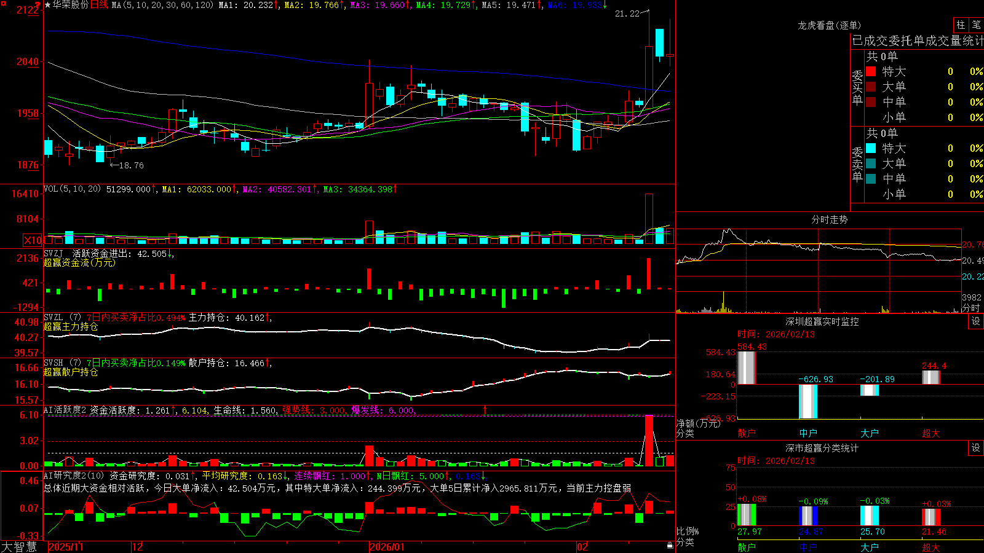Click 时间: 2026/02/13 in 深圳超赢实时监控

tap(776, 334)
